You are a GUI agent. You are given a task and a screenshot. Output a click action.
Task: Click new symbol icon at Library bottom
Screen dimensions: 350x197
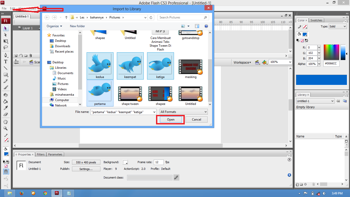(297, 184)
